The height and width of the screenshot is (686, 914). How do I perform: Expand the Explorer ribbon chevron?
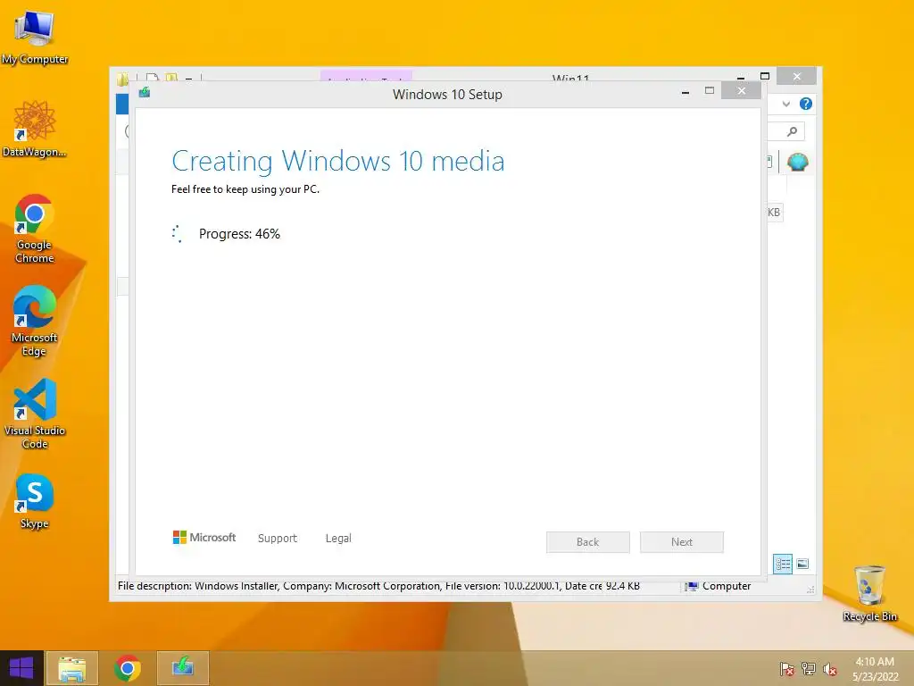[x=786, y=104]
